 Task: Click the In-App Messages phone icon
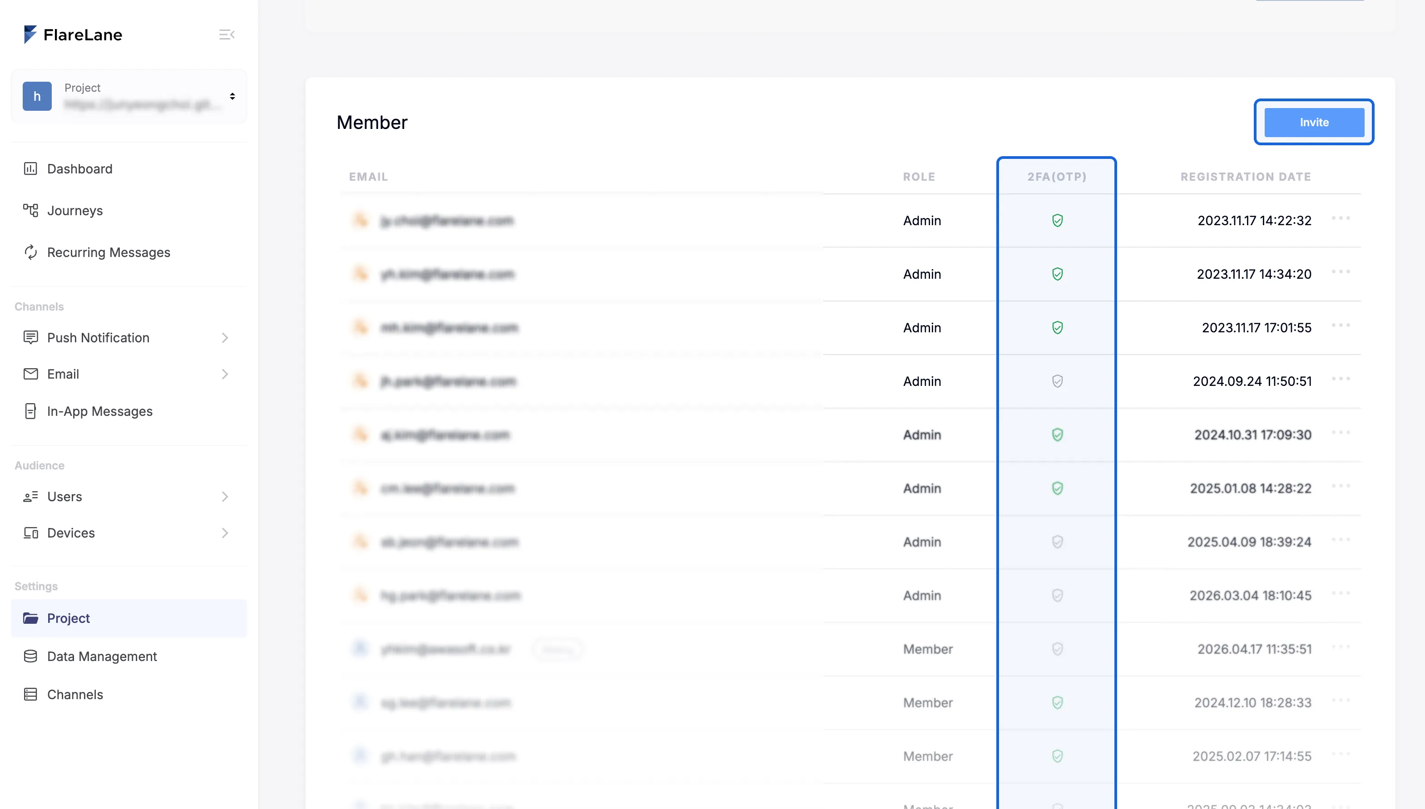[30, 410]
